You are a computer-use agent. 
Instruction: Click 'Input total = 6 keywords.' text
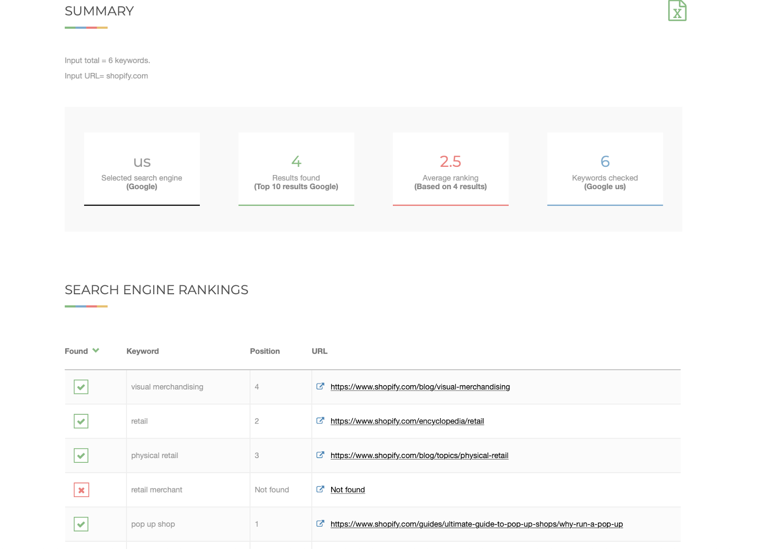tap(107, 60)
